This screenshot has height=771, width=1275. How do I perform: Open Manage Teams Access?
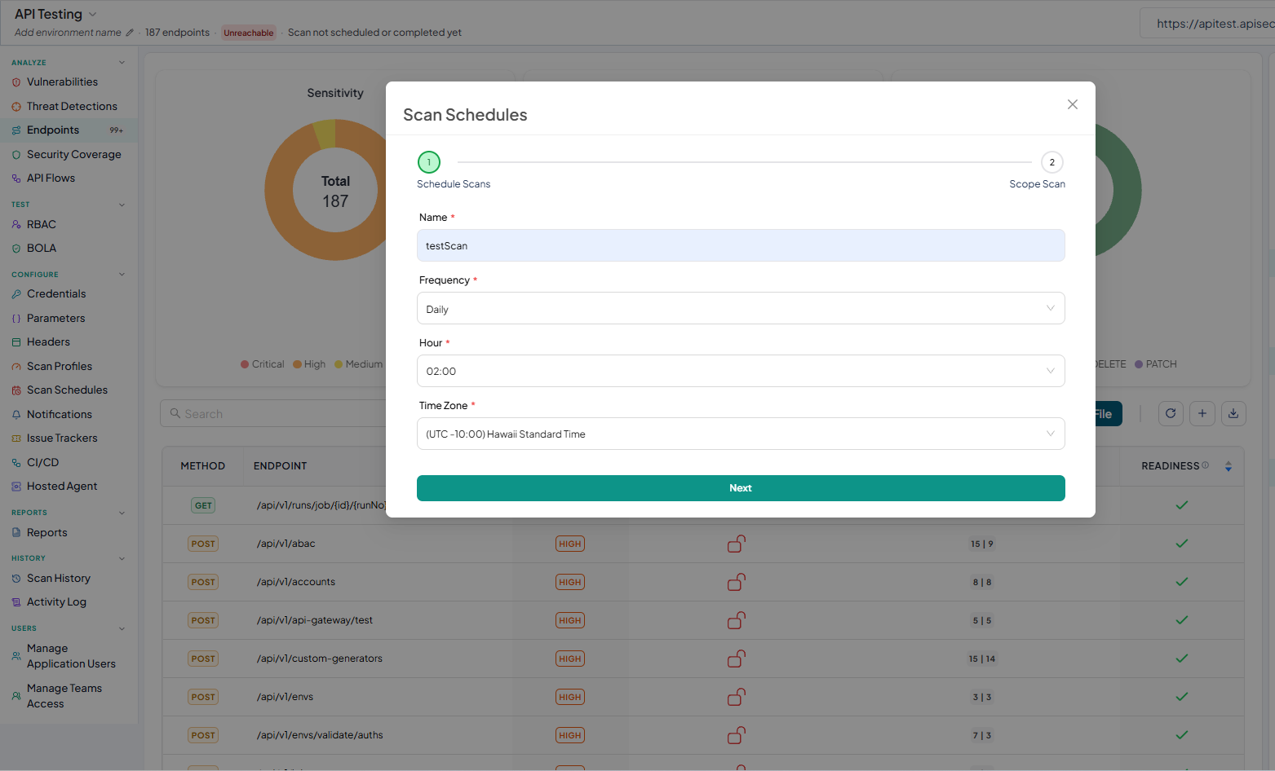(x=64, y=696)
